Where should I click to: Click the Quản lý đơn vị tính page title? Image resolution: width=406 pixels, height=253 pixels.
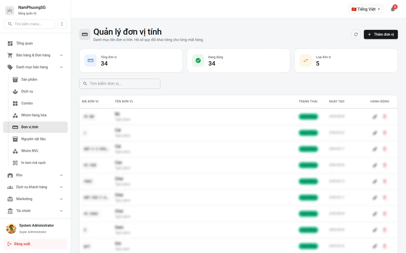127,32
